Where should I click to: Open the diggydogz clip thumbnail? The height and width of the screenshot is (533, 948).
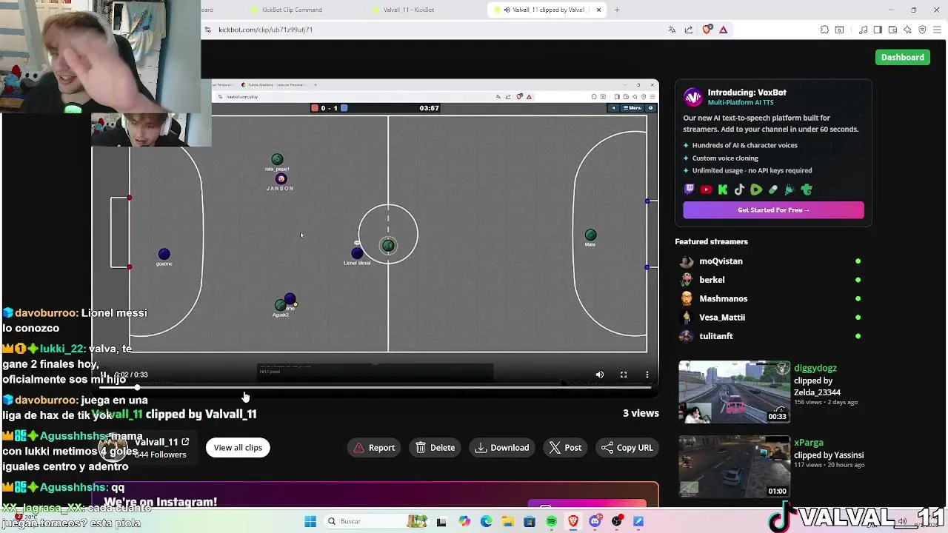[x=734, y=392]
